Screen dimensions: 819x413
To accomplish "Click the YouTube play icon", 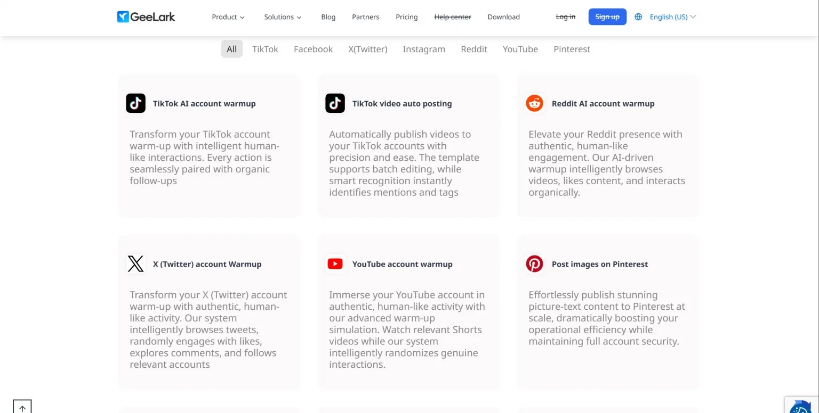I will [x=335, y=264].
